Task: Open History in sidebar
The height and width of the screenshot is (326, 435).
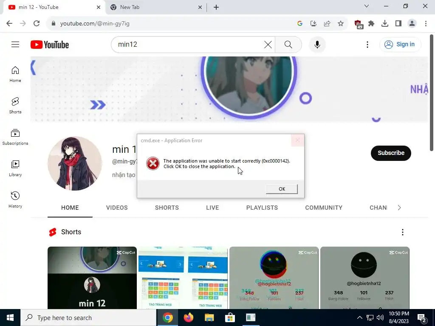Action: [x=15, y=200]
